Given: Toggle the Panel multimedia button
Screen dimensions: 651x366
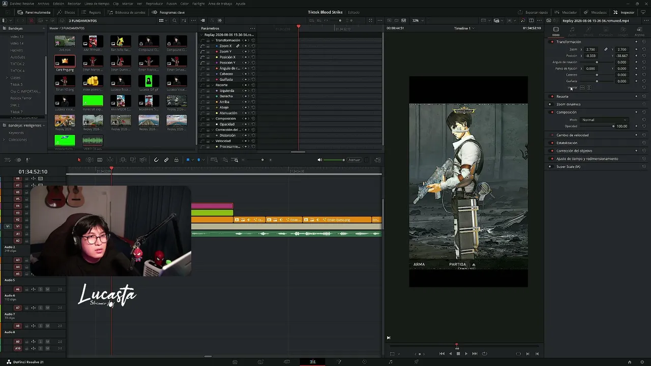Looking at the screenshot, I should (34, 12).
